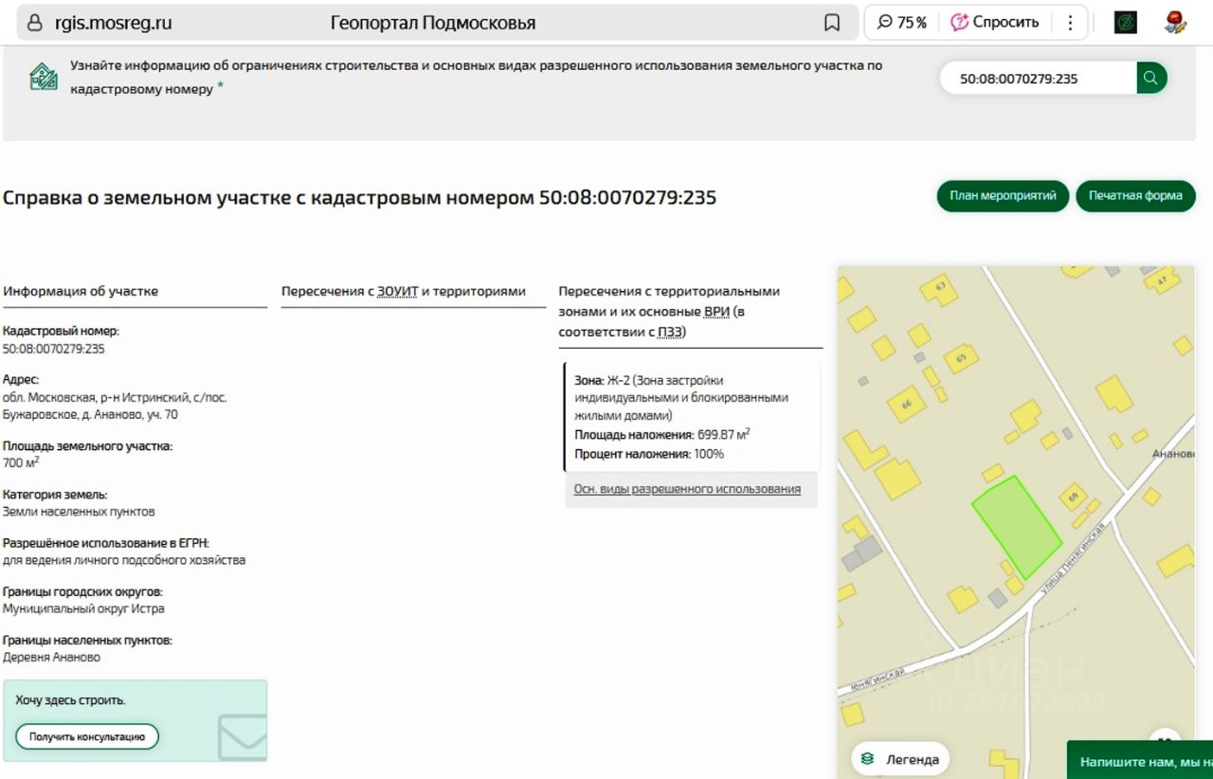Click the улица Пенягинская street label on the map
1213x779 pixels.
(x=1072, y=560)
